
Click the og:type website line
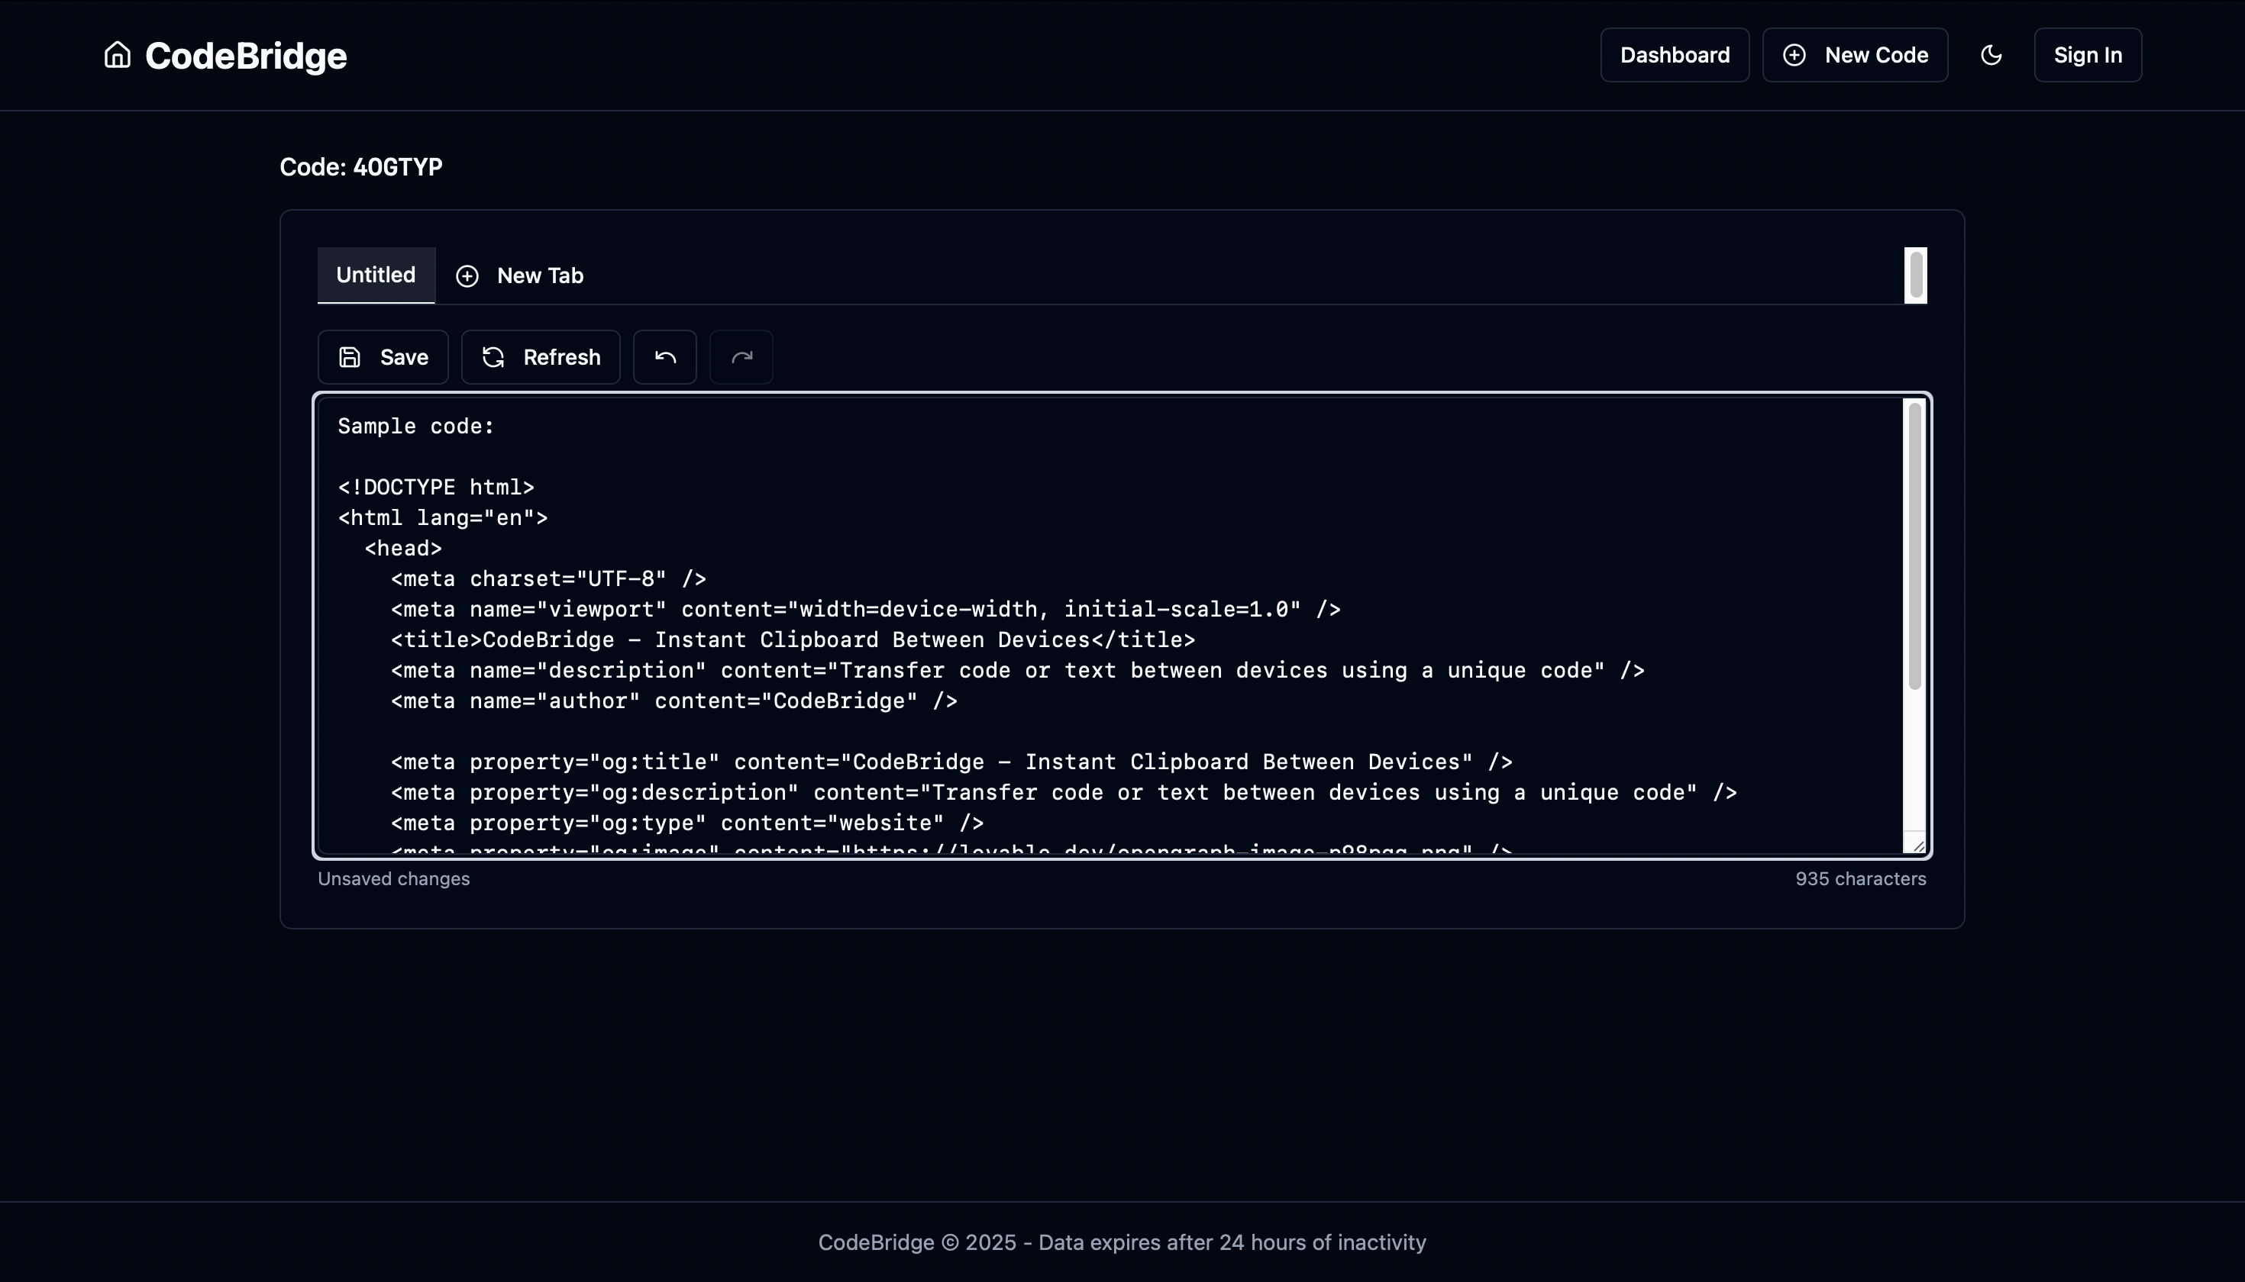pos(687,823)
